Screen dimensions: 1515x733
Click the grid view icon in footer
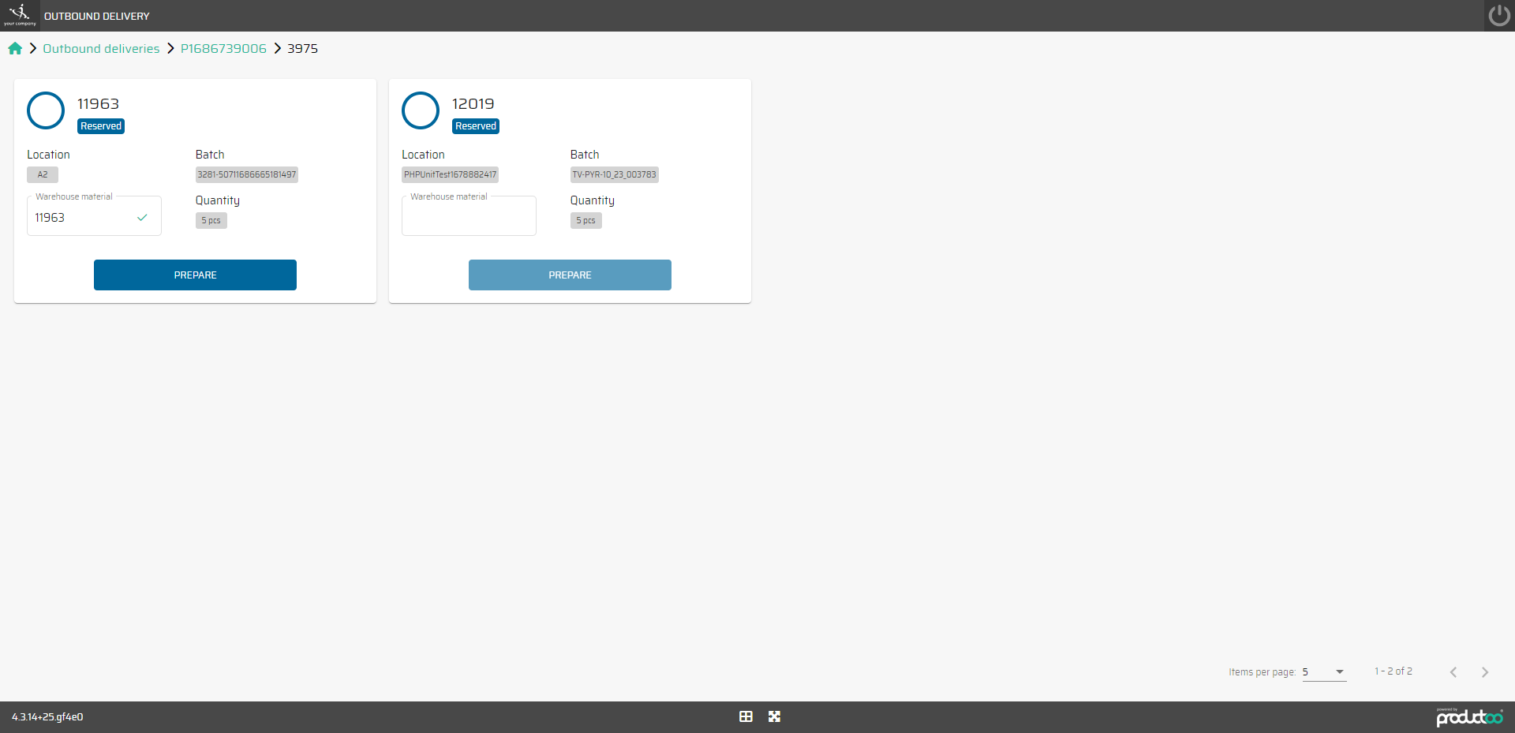(746, 716)
